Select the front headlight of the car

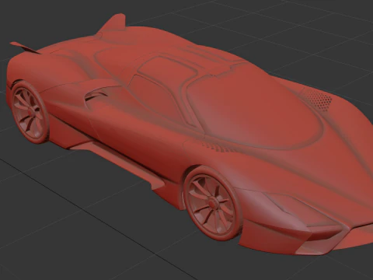point(301,208)
